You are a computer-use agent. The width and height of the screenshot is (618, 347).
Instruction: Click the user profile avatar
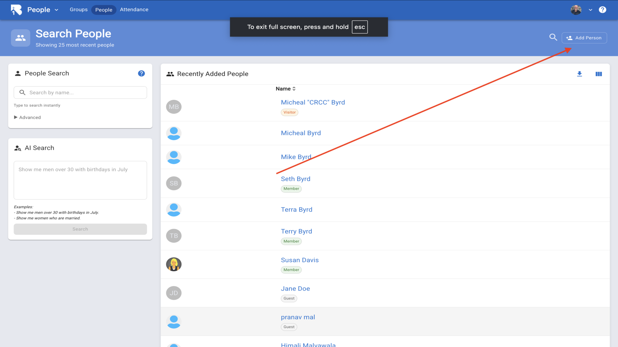pyautogui.click(x=576, y=10)
